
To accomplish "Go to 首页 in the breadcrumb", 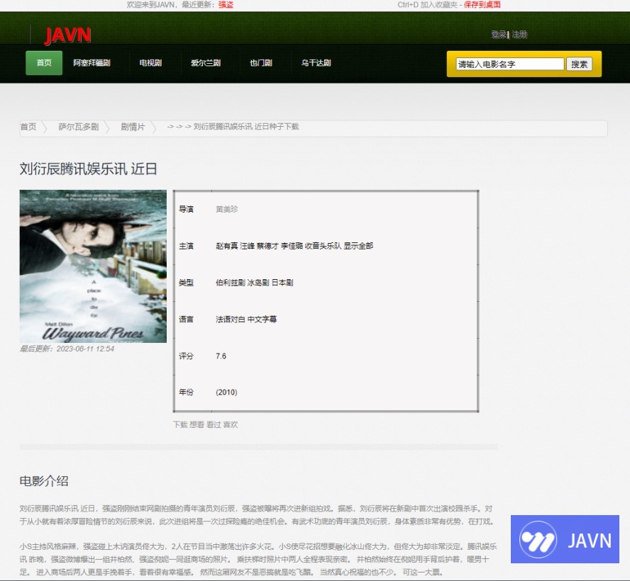I will coord(28,127).
